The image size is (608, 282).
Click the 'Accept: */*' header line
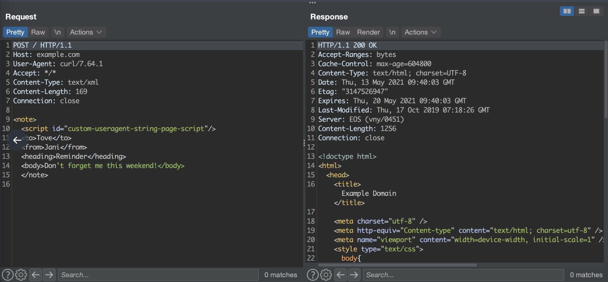click(34, 73)
